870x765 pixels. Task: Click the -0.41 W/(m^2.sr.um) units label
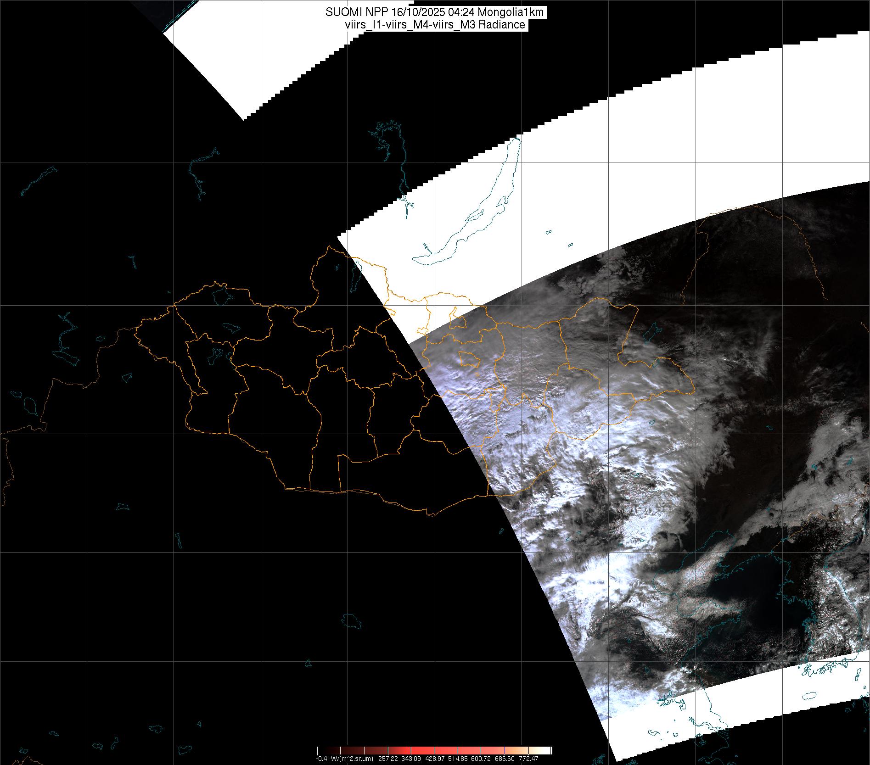pyautogui.click(x=344, y=759)
